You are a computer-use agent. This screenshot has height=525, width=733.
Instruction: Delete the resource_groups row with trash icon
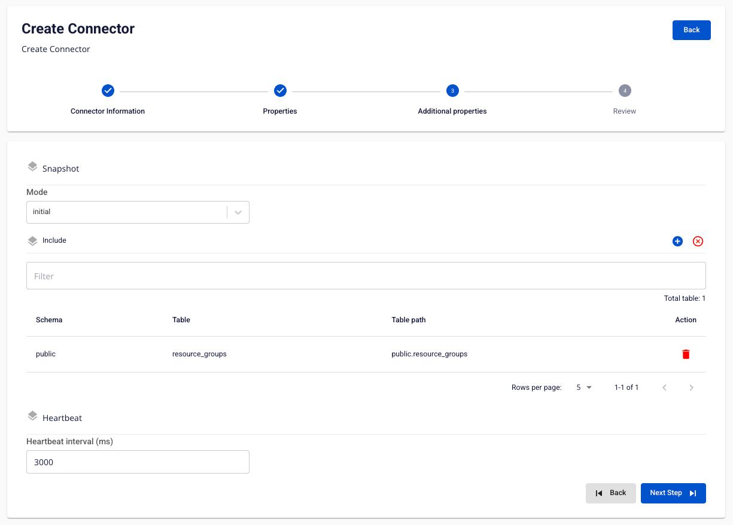coord(686,354)
